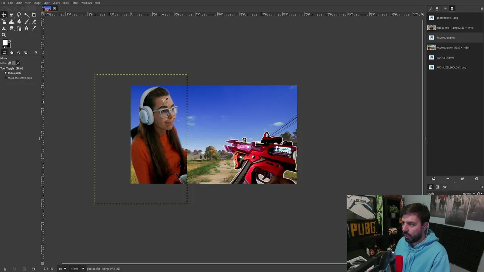Select the Smudge tool
This screenshot has width=484, height=272.
coord(11,28)
